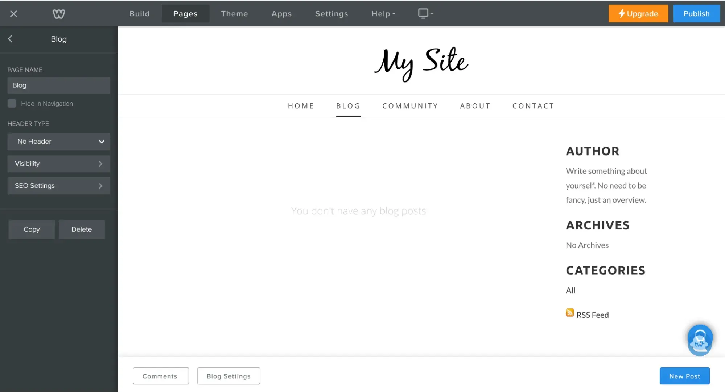This screenshot has height=392, width=725.
Task: Open the No Header type dropdown
Action: point(59,142)
